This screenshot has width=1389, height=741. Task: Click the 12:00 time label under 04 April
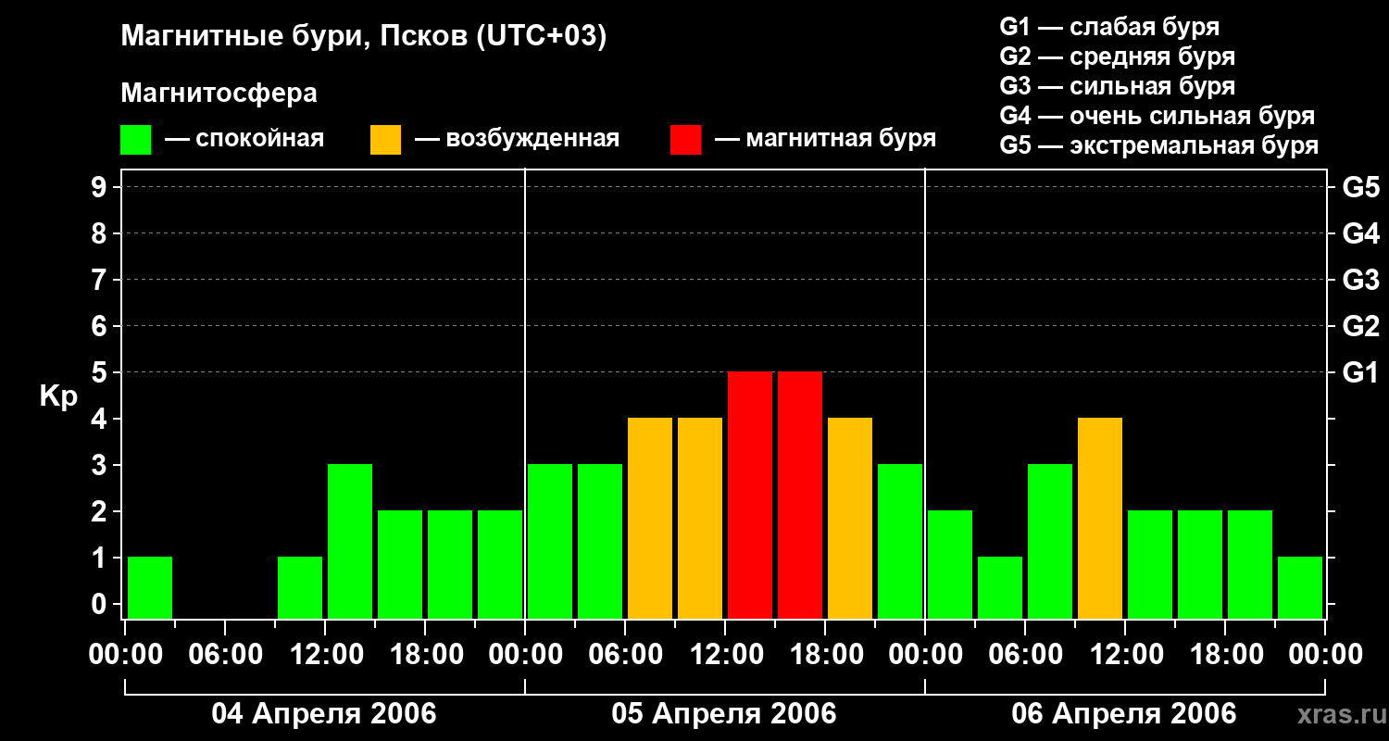tap(326, 655)
